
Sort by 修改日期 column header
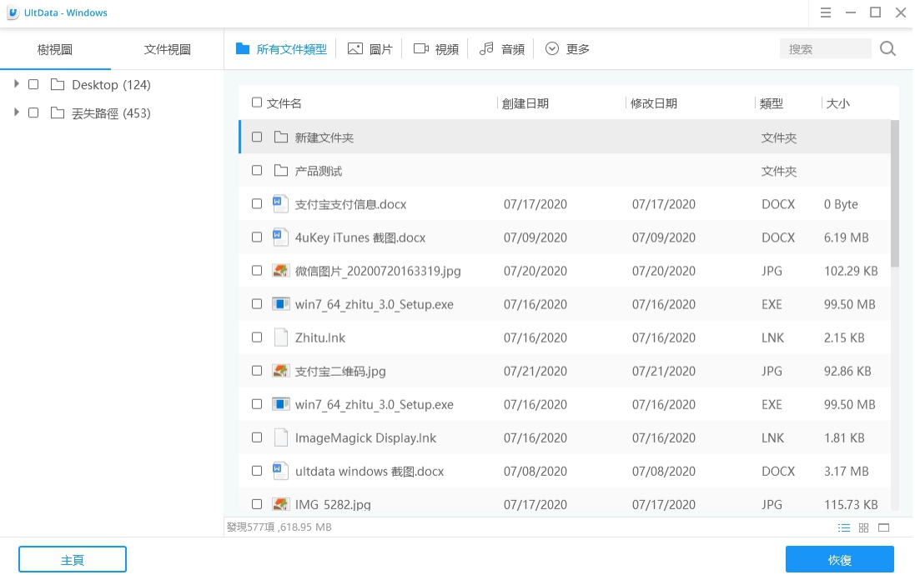point(654,103)
